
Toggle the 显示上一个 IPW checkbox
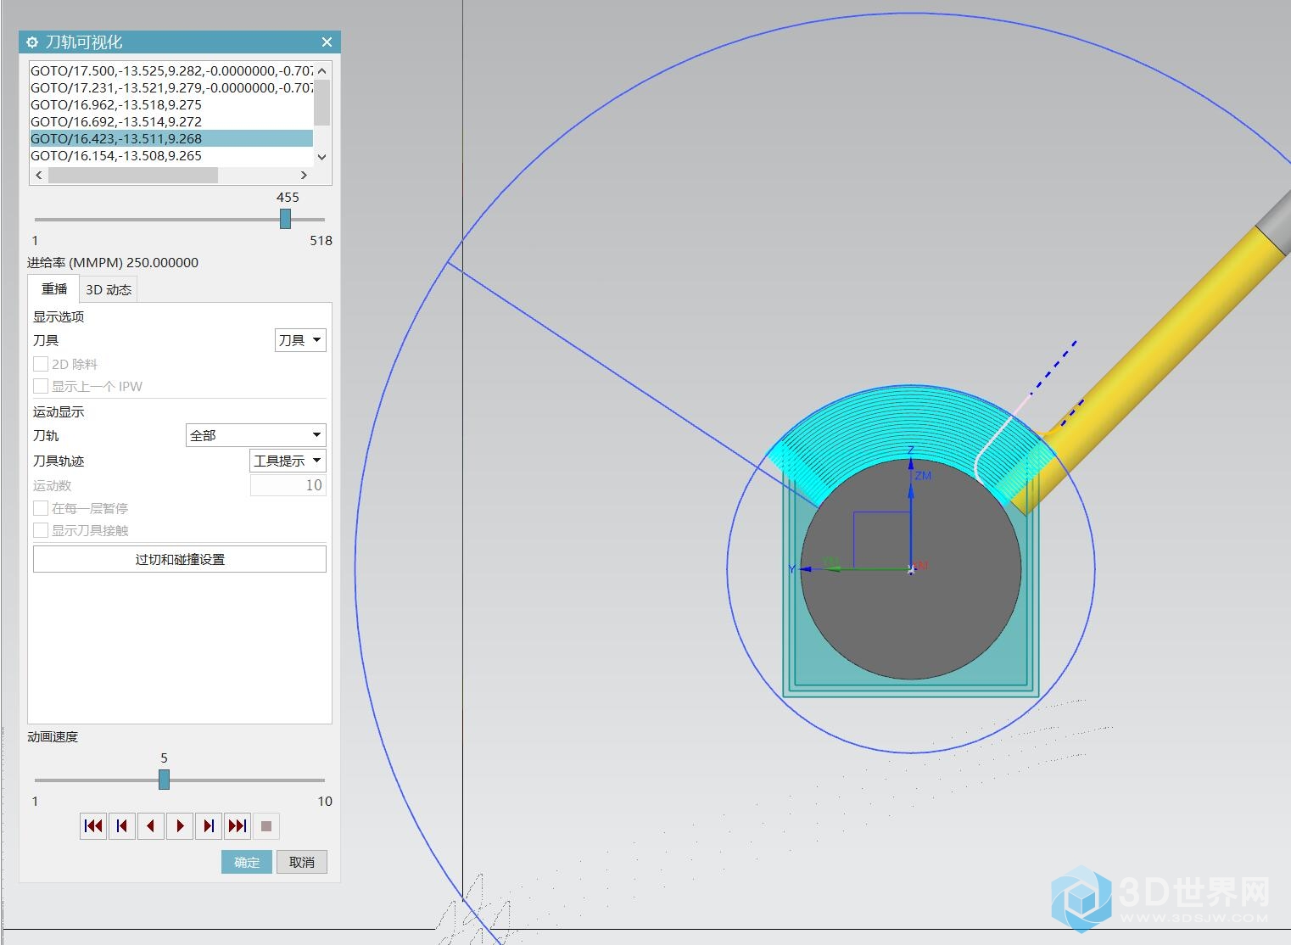41,386
